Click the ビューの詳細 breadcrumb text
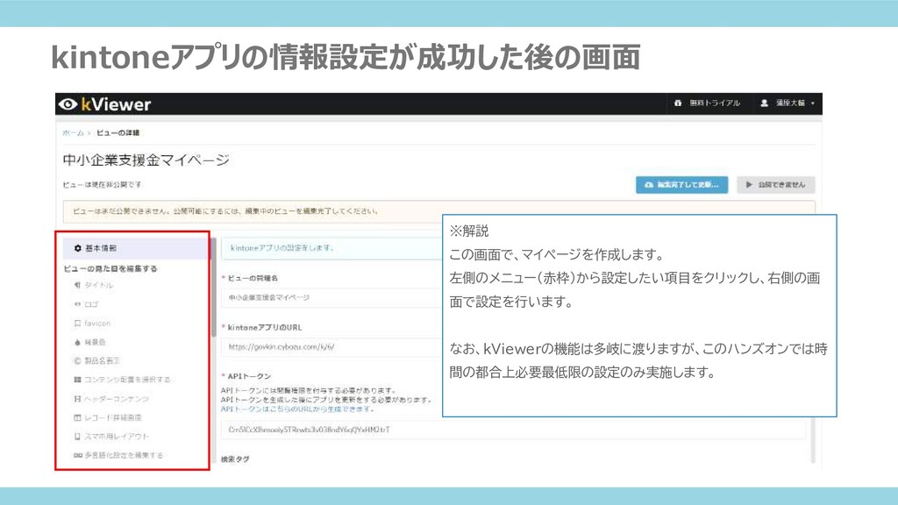 point(118,133)
